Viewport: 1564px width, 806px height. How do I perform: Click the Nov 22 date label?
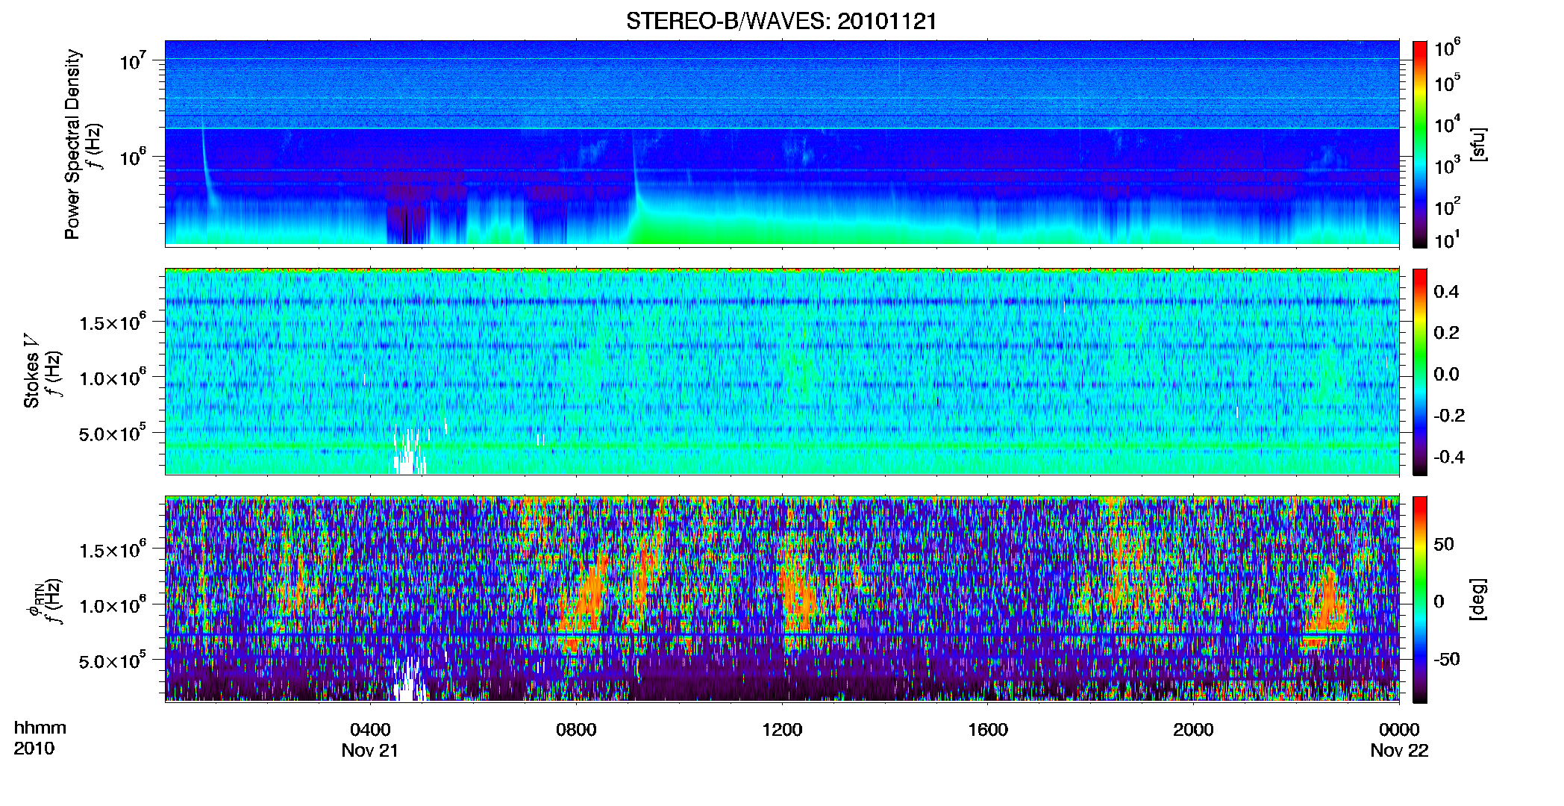coord(1399,751)
